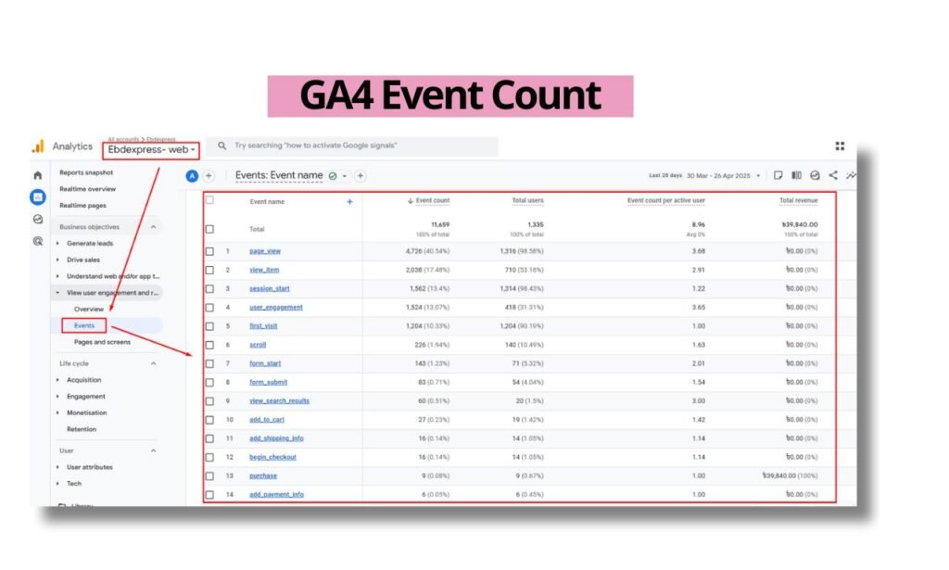Tick the checkbox for page_view row
The width and height of the screenshot is (949, 570).
[x=209, y=251]
